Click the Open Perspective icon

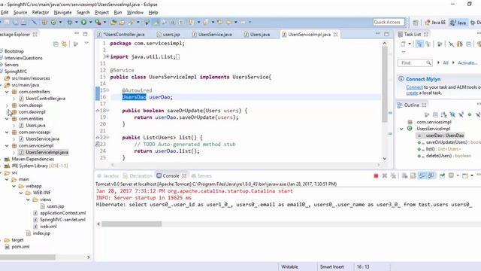416,23
